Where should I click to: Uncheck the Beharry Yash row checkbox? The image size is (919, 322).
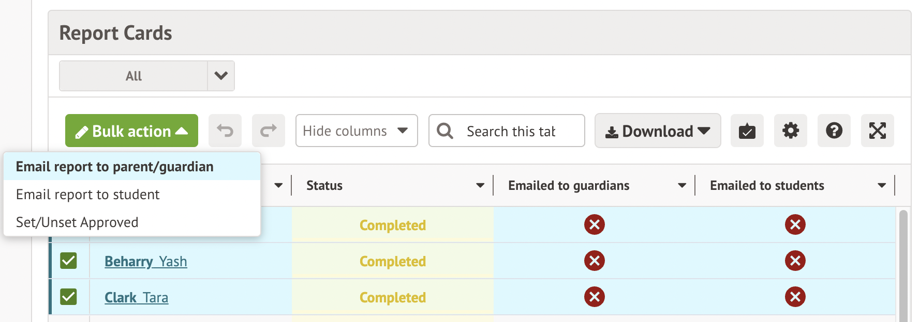[68, 261]
